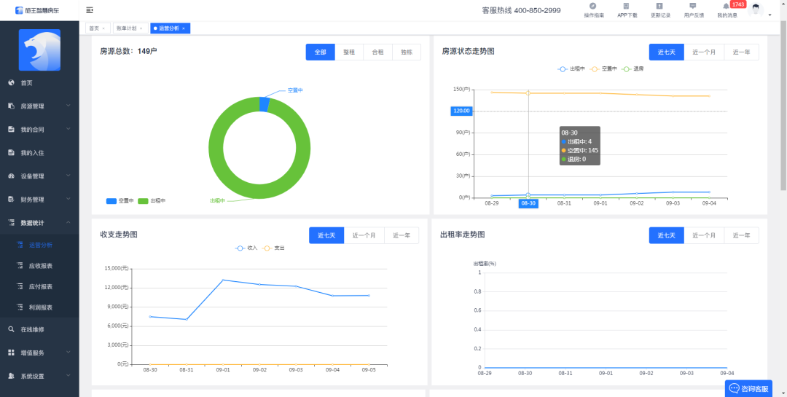This screenshot has height=397, width=787.
Task: Choose 近一年 for 房源状态走势图
Action: tap(741, 52)
